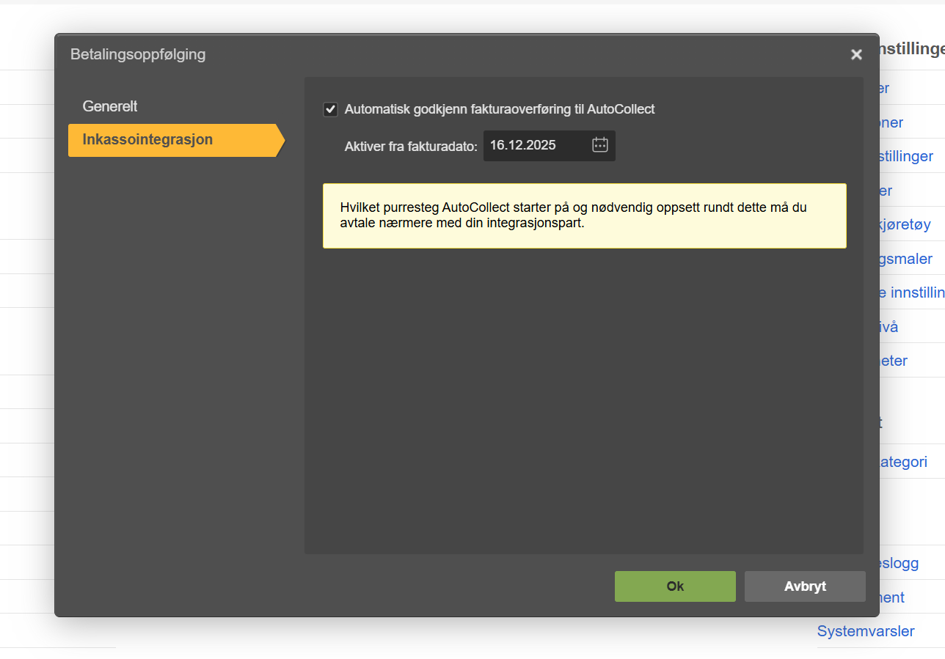Uncheck Automatisk godkjenn fakturaoverføring til AutoCollect
Screen dimensions: 945x659
click(x=330, y=110)
